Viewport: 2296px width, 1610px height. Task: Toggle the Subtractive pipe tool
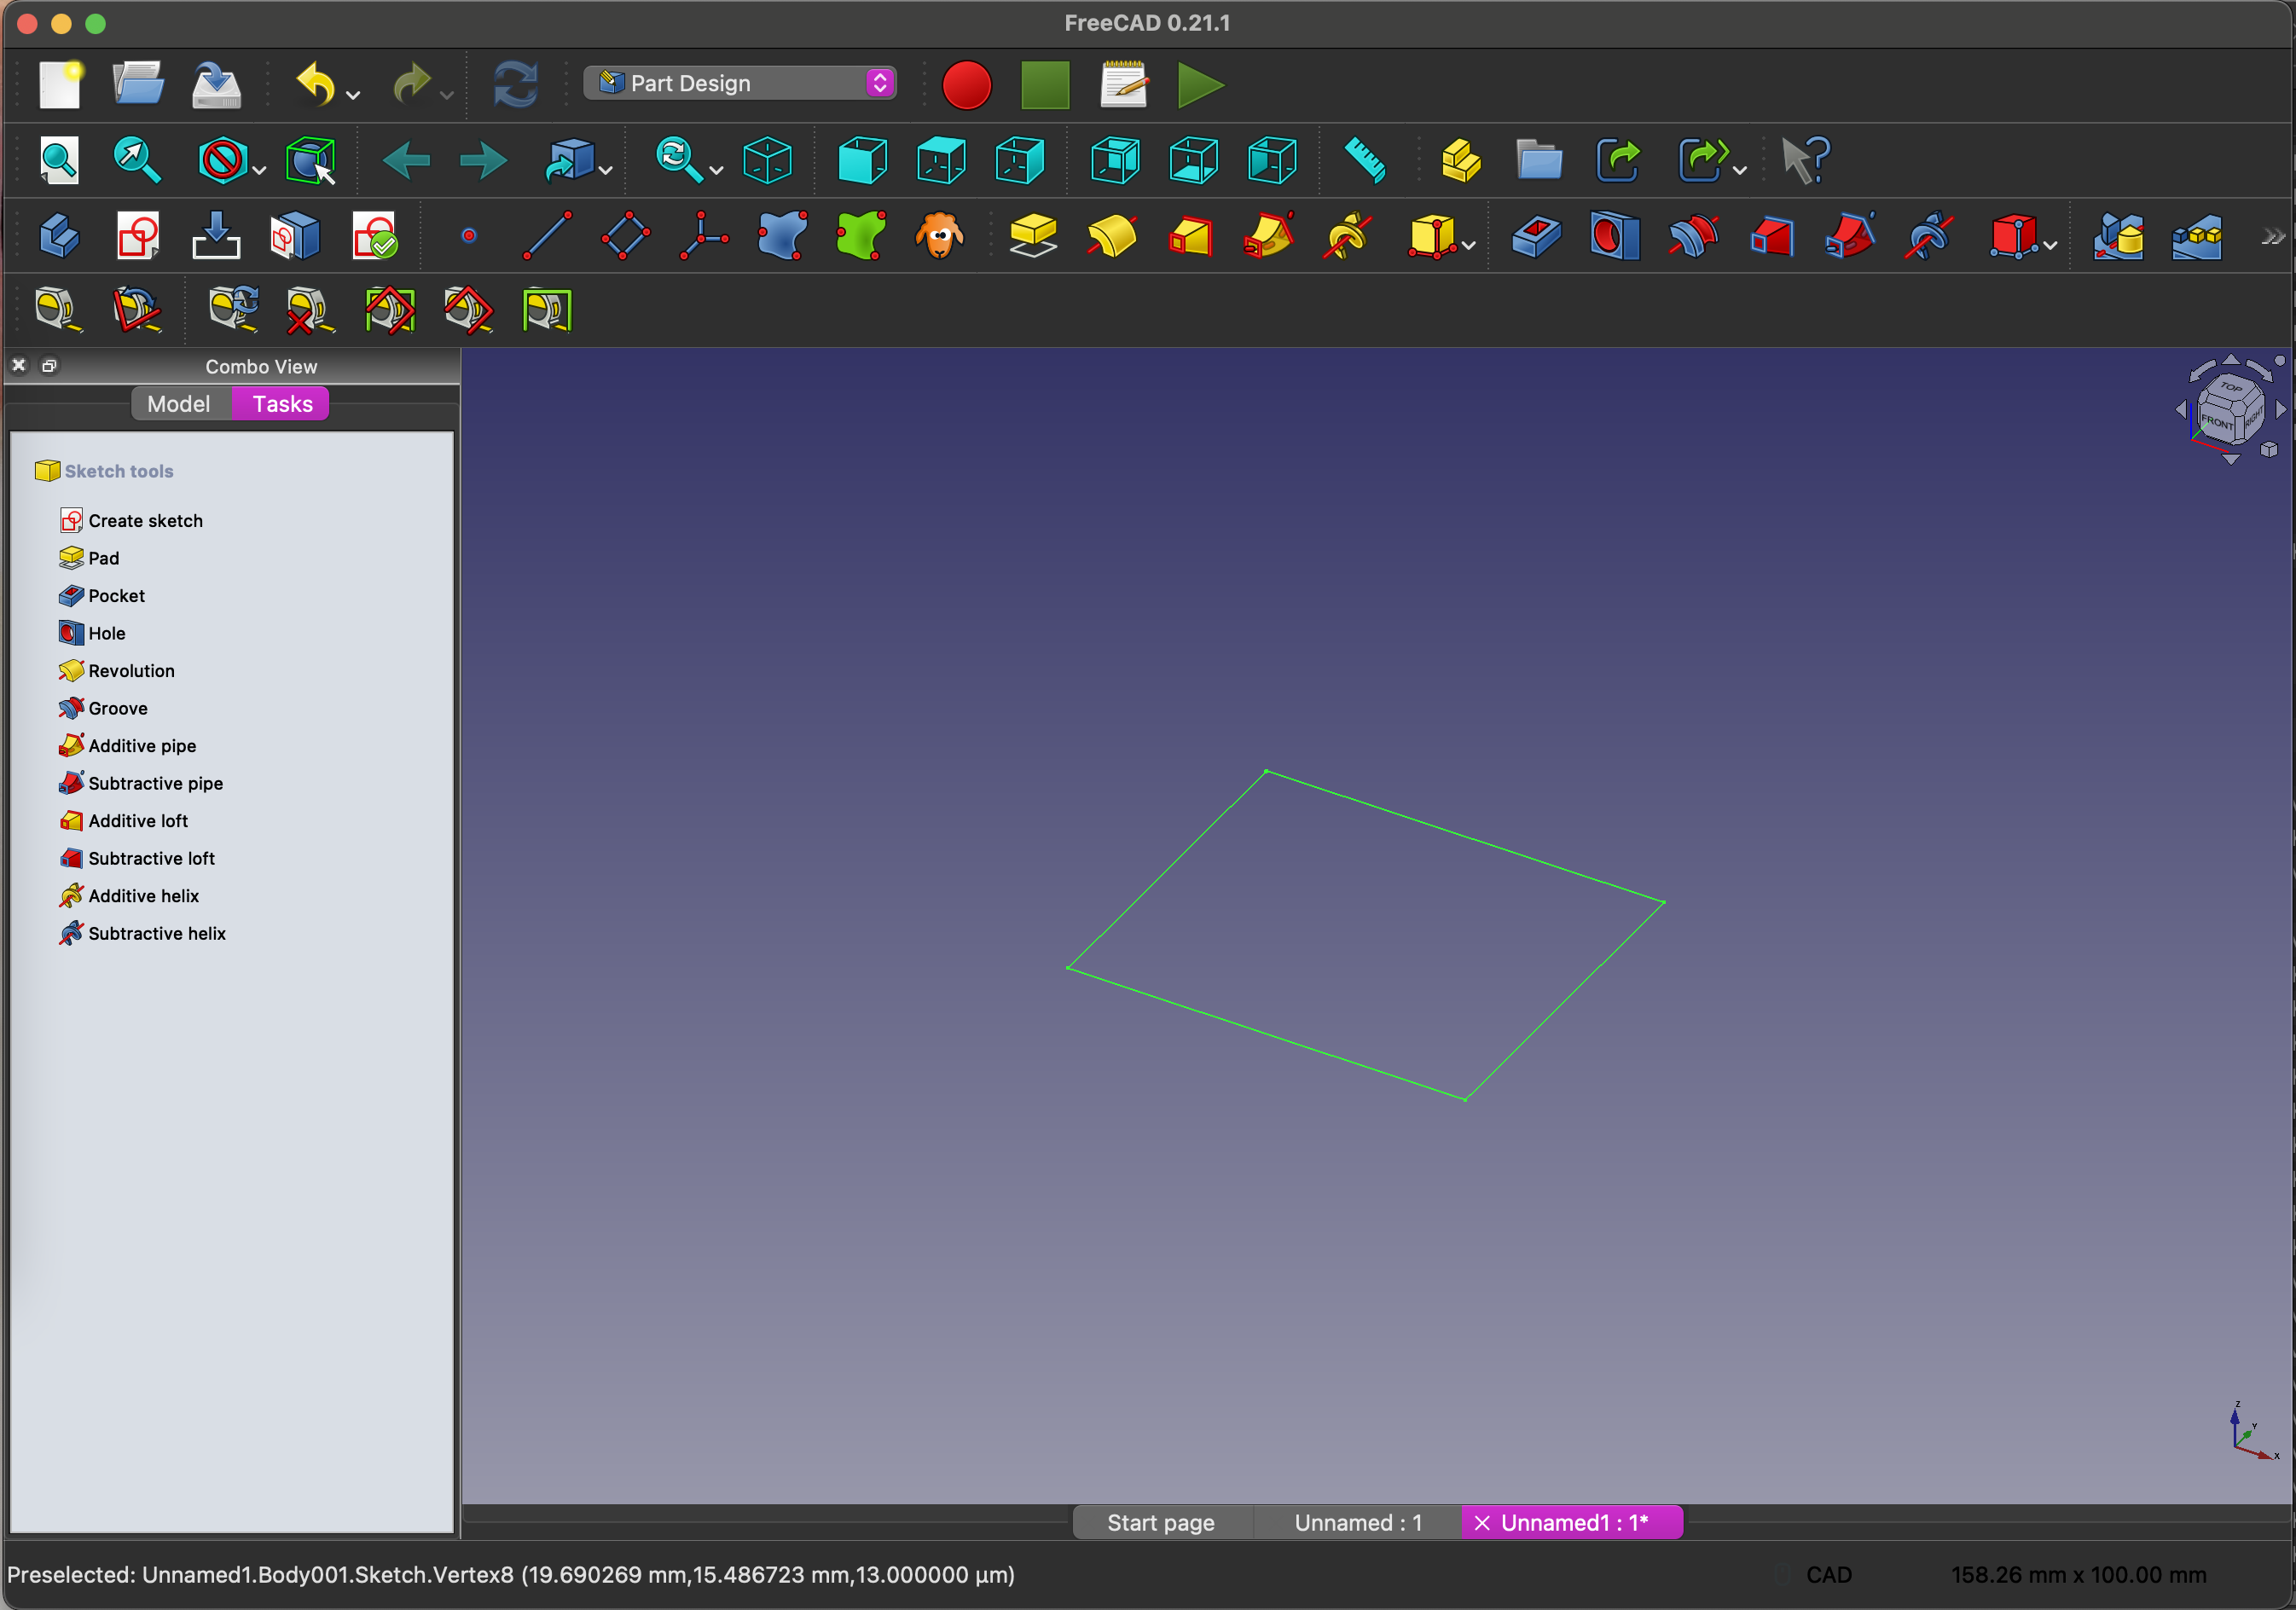155,781
